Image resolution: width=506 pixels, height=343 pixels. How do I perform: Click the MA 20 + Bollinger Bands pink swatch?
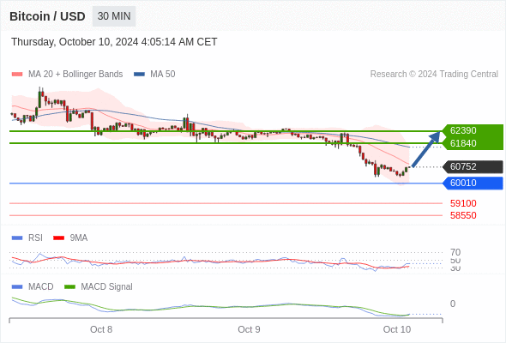17,75
